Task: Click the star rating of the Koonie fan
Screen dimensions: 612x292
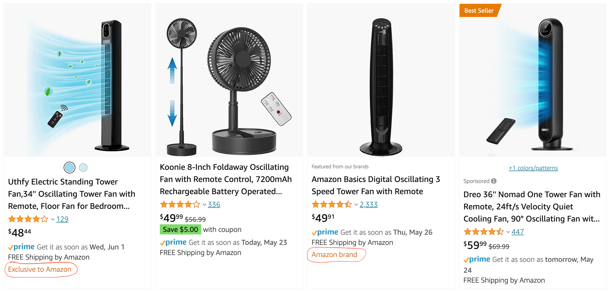Action: coord(180,204)
